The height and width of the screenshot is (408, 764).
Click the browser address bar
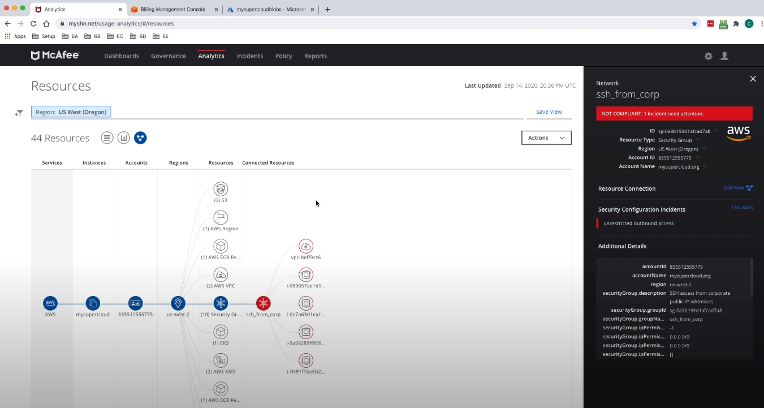[373, 24]
